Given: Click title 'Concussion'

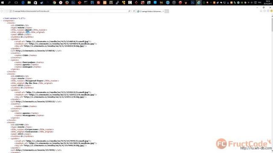Looking at the screenshot, I should pos(32,132).
